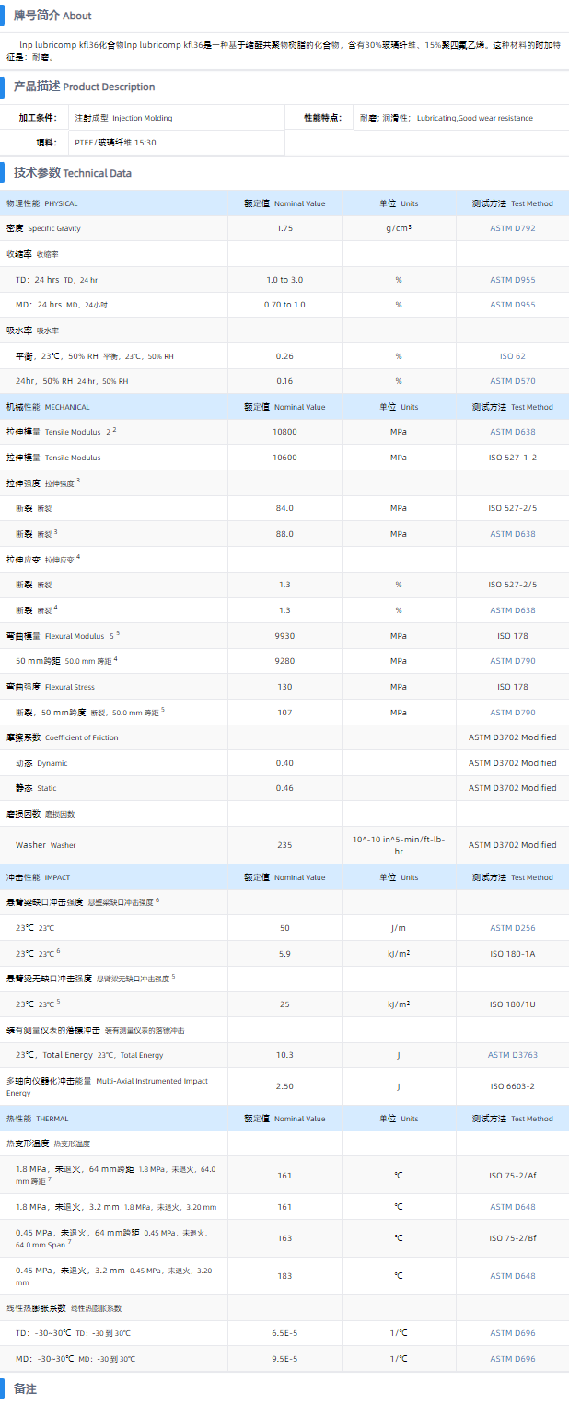Open the ISO 62 water absorption link

pyautogui.click(x=512, y=355)
